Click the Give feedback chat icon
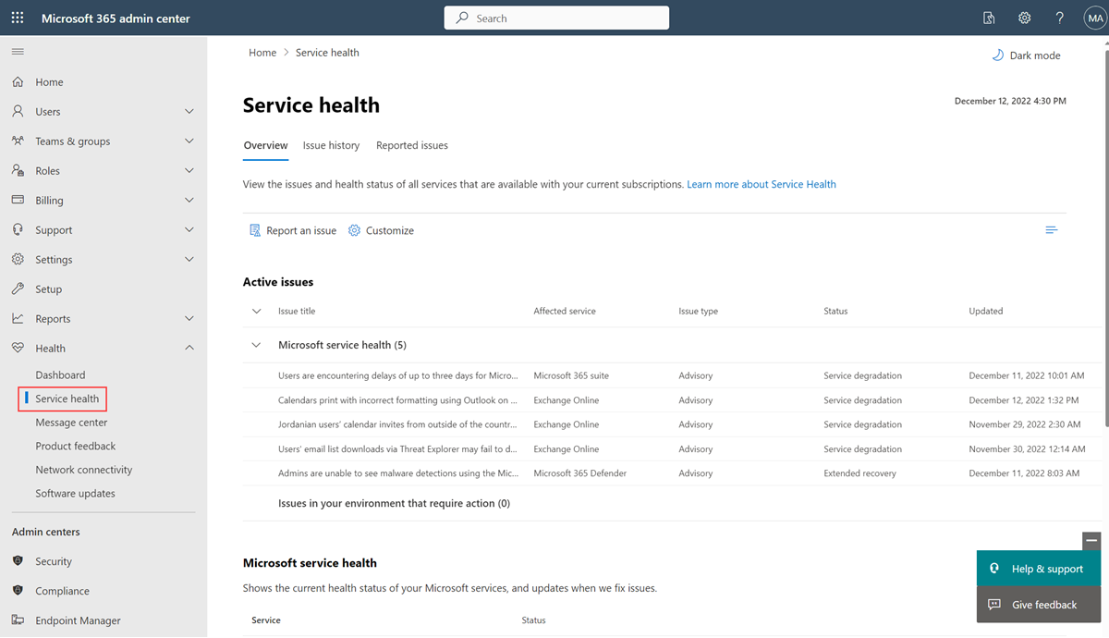This screenshot has width=1109, height=638. pyautogui.click(x=994, y=605)
